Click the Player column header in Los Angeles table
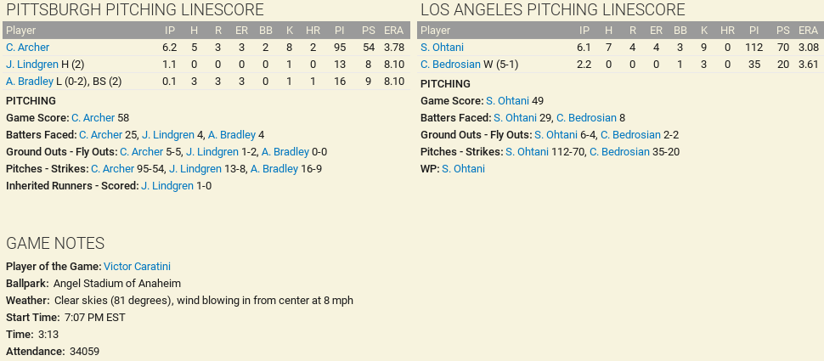 click(436, 30)
